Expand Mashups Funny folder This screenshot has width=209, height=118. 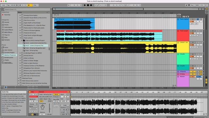point(19,78)
